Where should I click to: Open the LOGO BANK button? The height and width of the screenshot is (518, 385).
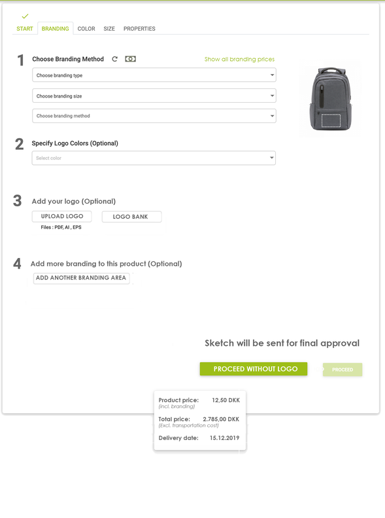(131, 217)
